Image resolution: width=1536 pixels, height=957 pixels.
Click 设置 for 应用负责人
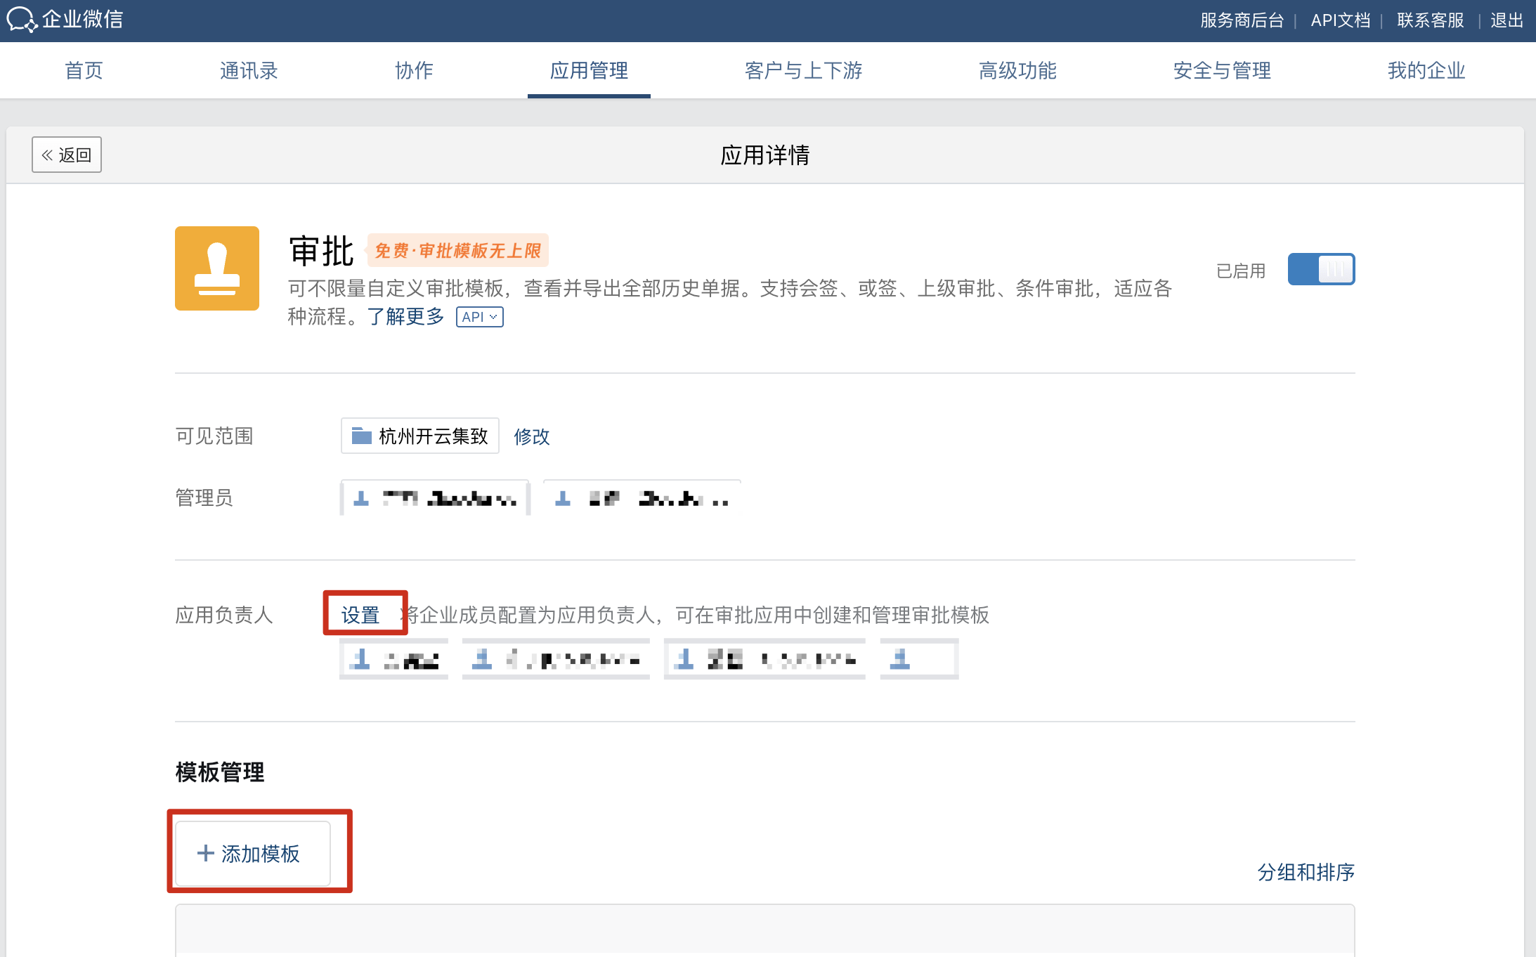click(x=360, y=616)
